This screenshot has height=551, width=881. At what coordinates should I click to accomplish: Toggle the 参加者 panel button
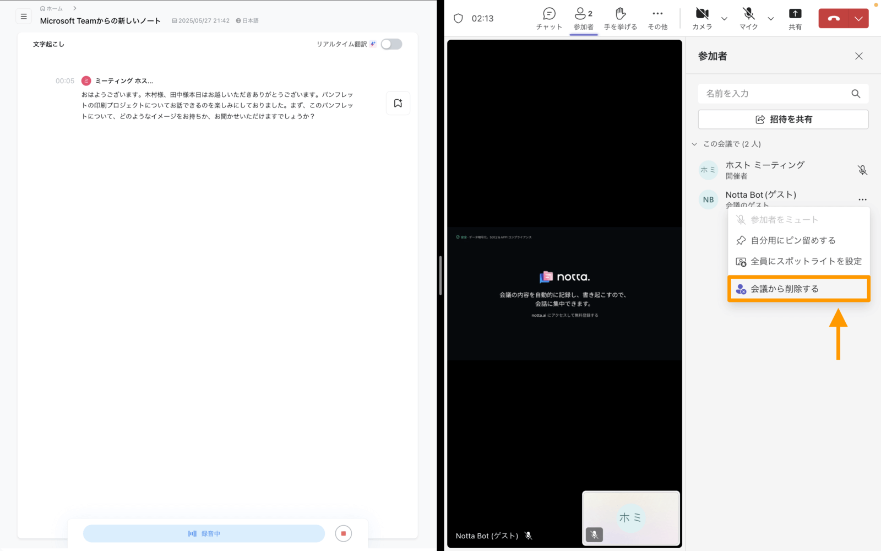click(x=584, y=18)
